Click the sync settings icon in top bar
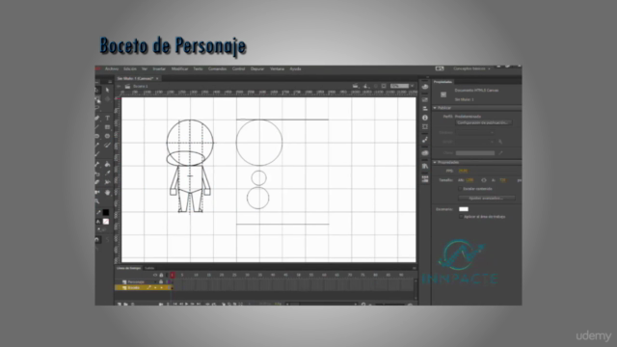The image size is (617, 347). [x=440, y=68]
